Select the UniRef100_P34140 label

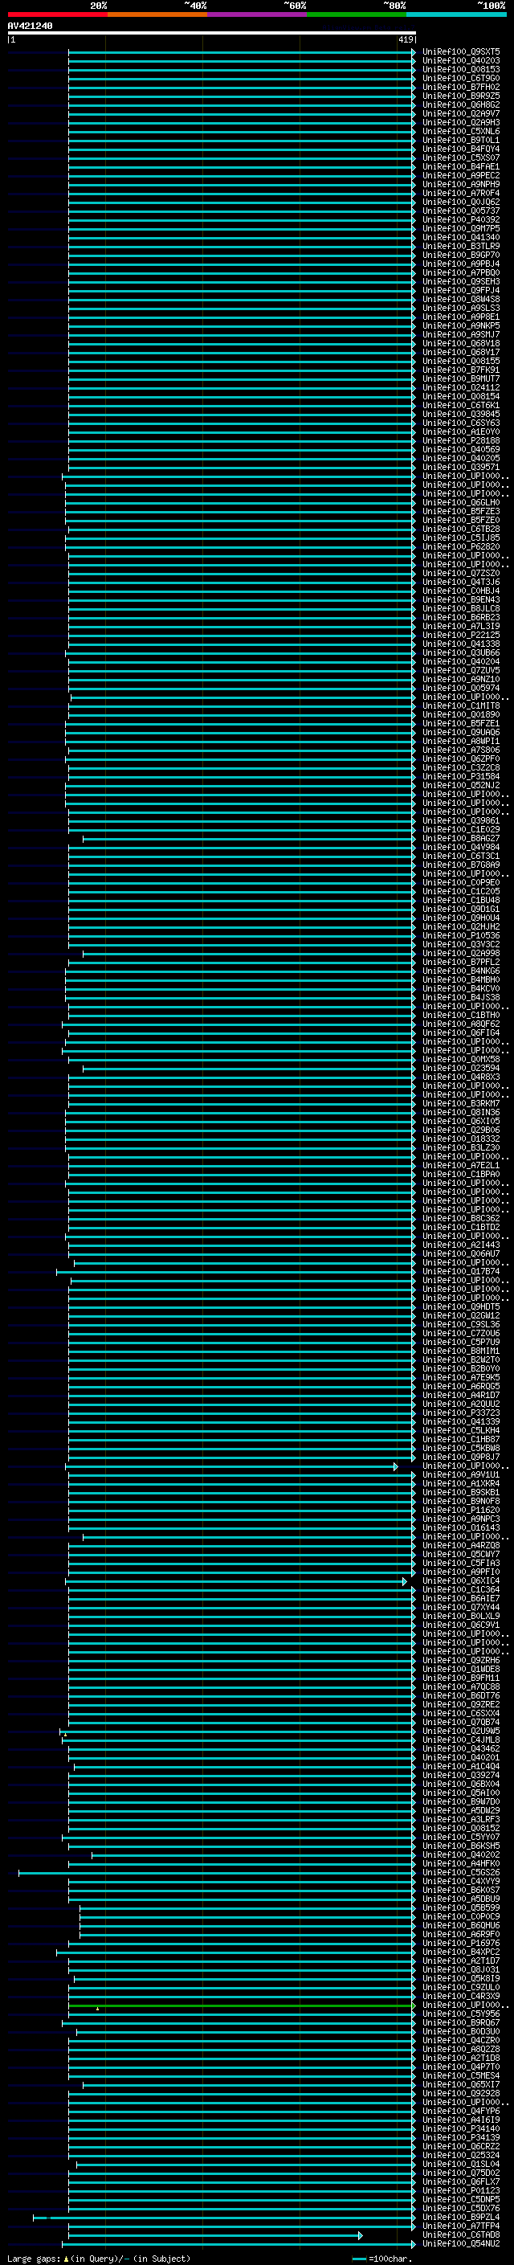coord(461,2128)
